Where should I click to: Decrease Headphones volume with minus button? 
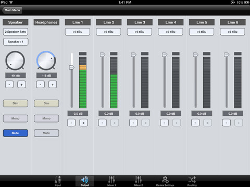40,85
